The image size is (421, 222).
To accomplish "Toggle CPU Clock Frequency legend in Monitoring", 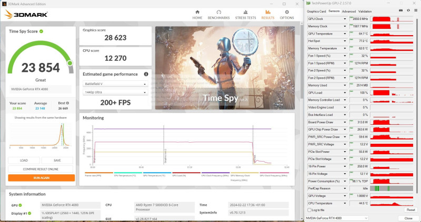I will coord(215,174).
